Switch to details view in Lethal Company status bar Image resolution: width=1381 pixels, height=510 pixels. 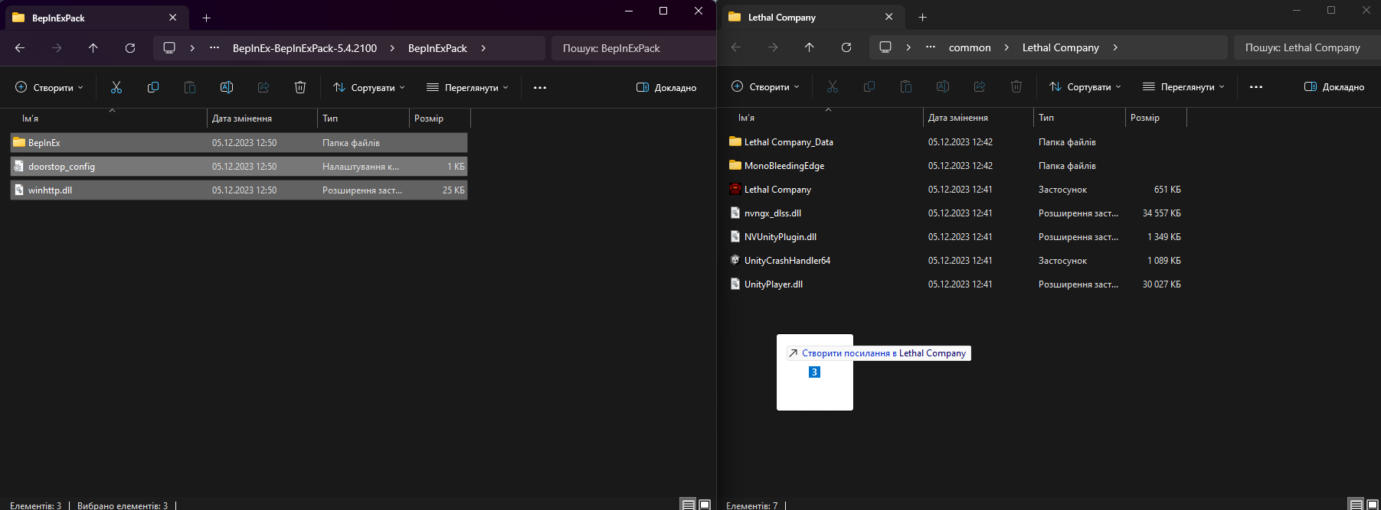(x=1356, y=505)
